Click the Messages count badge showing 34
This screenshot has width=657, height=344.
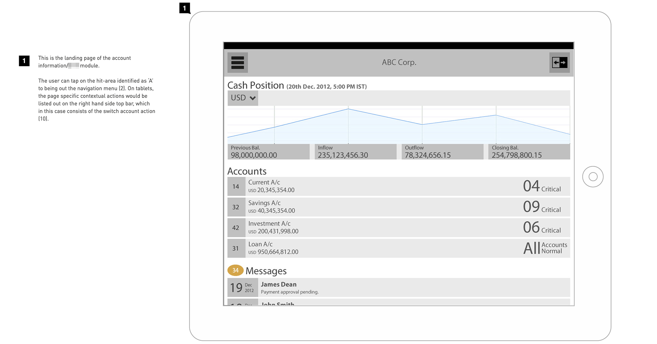pyautogui.click(x=235, y=270)
